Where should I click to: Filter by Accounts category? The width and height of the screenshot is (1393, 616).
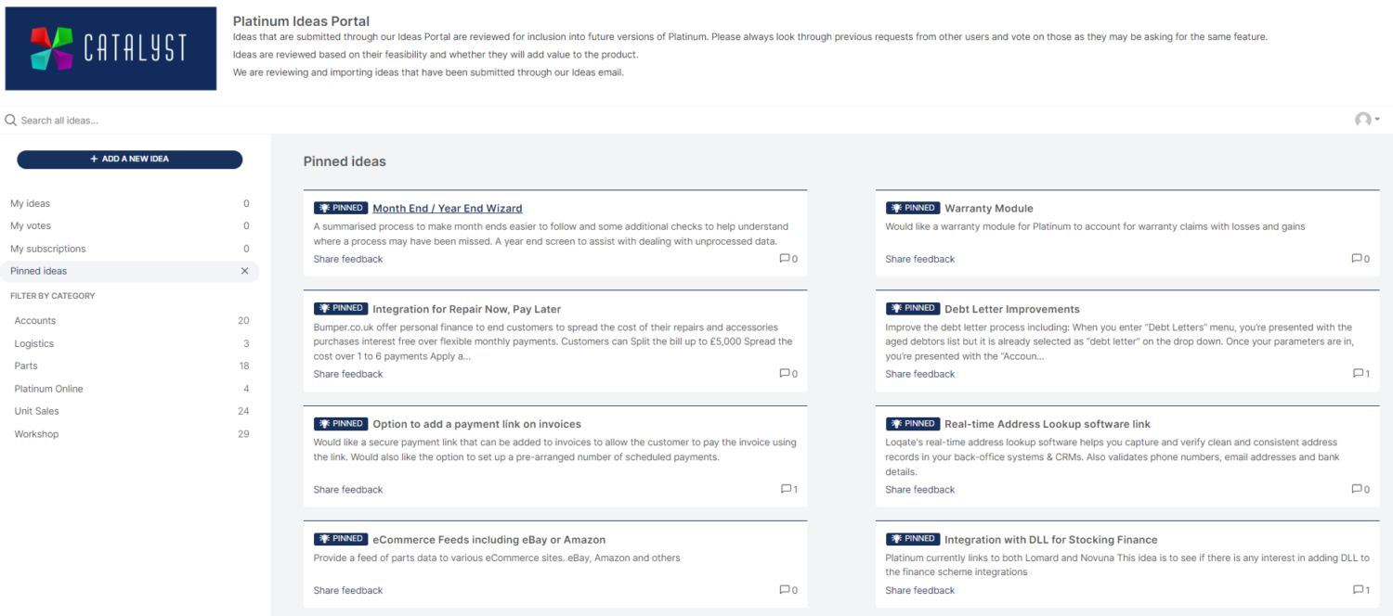click(x=130, y=321)
